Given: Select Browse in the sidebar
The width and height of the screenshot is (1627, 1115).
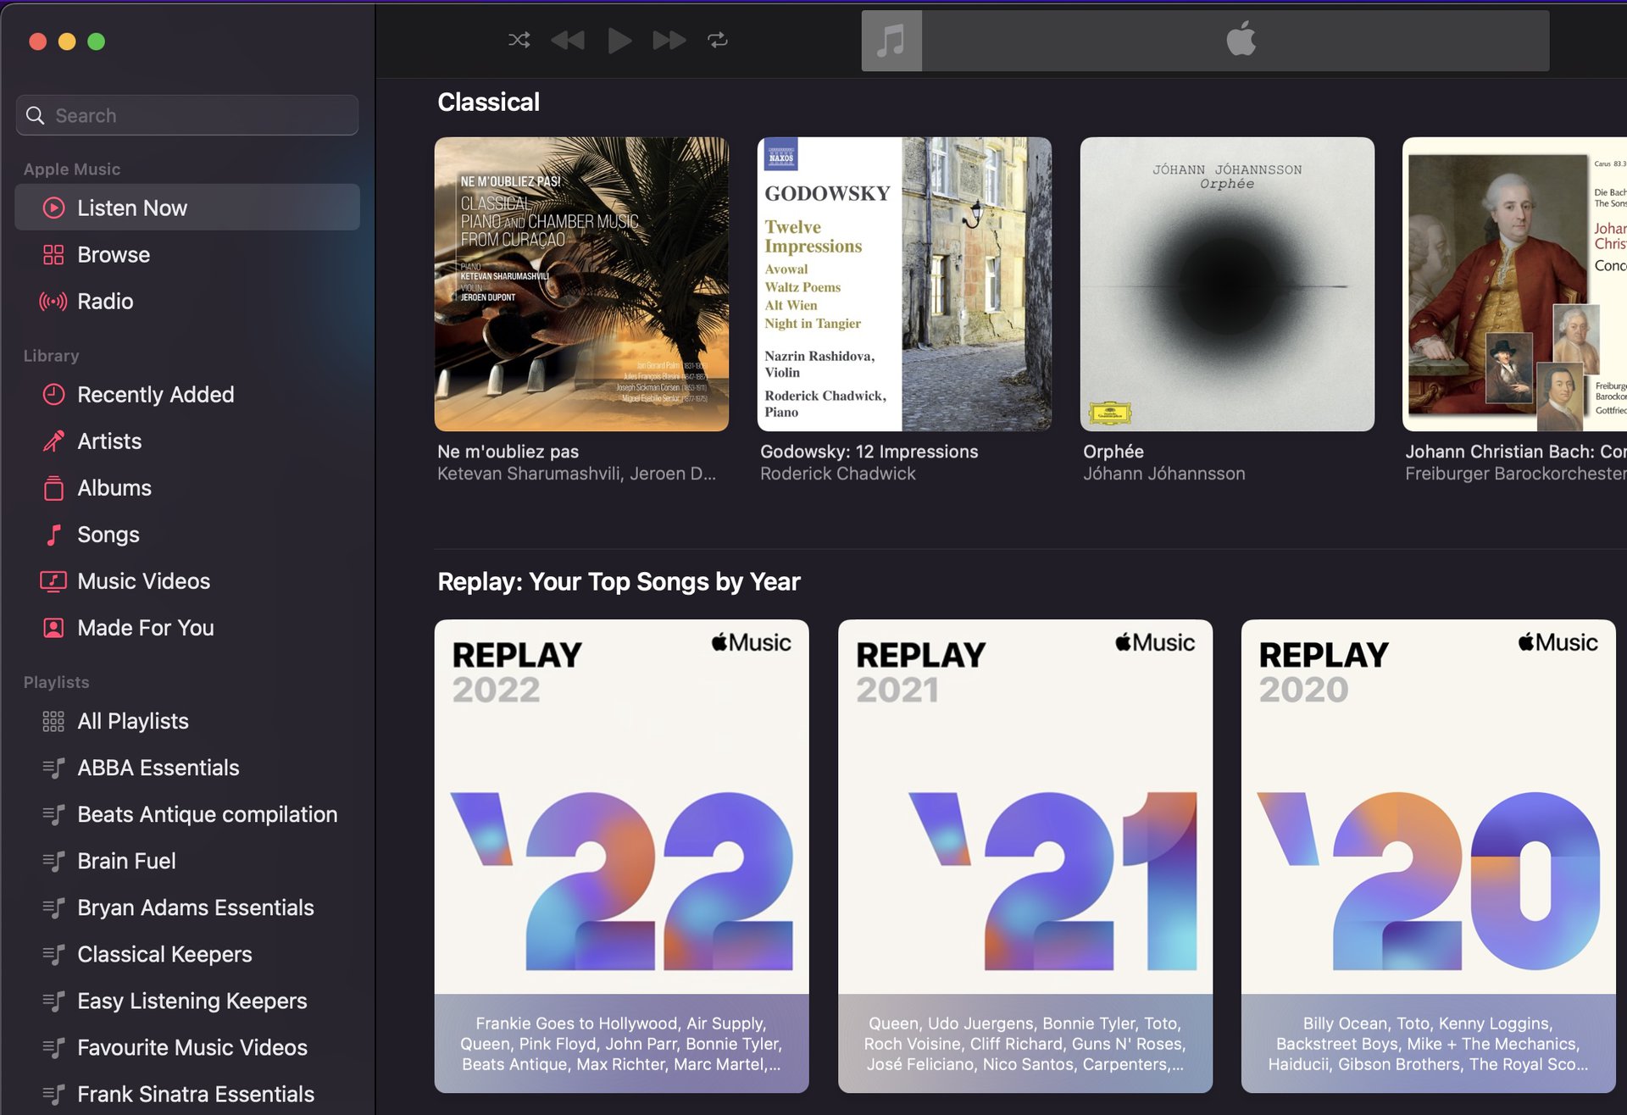Looking at the screenshot, I should [x=113, y=254].
